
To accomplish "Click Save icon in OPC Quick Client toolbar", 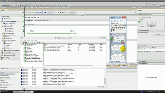I will pos(26,42).
